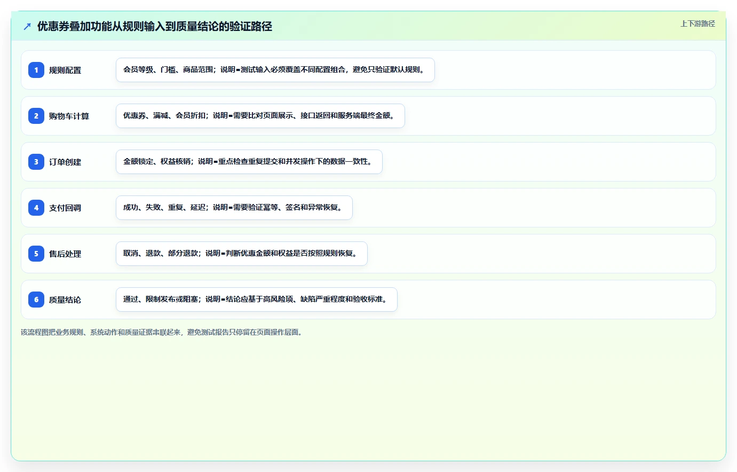Select step badge 6 for 质量结论
The image size is (737, 472).
[36, 300]
